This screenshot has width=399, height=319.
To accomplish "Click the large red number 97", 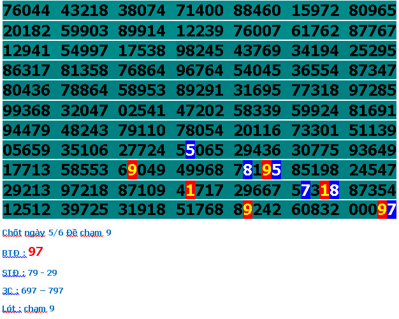I will click(x=36, y=252).
